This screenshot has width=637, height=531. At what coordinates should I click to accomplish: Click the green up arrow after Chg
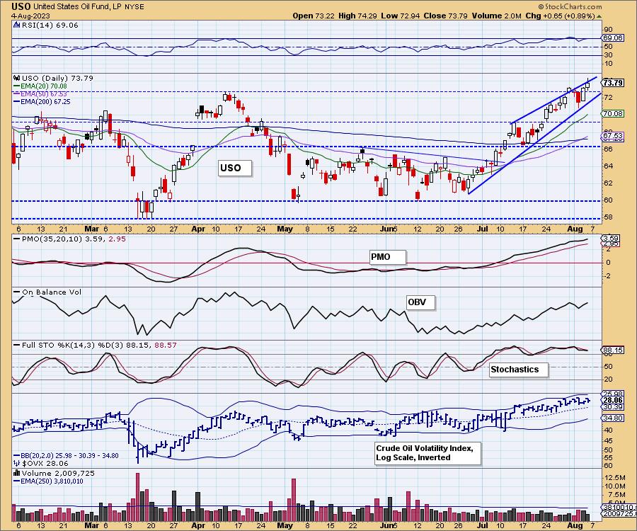tap(599, 16)
